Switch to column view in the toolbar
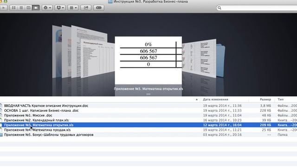This screenshot has height=167, width=297. pyautogui.click(x=28, y=8)
